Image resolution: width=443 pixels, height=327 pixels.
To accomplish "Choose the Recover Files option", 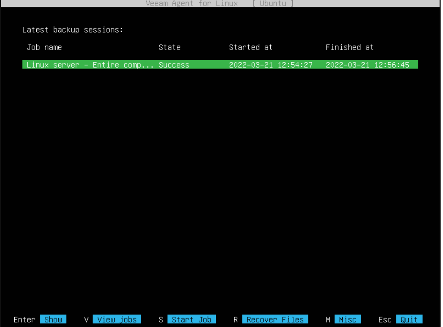I will pyautogui.click(x=275, y=320).
